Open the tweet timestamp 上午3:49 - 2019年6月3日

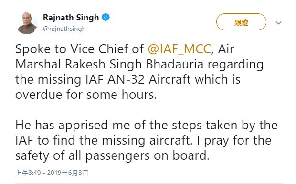52,173
